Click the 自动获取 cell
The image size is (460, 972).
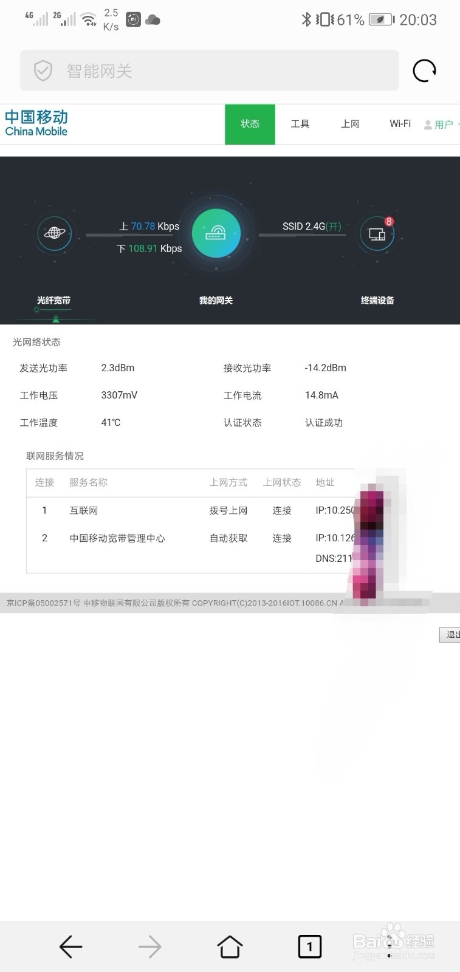[228, 538]
